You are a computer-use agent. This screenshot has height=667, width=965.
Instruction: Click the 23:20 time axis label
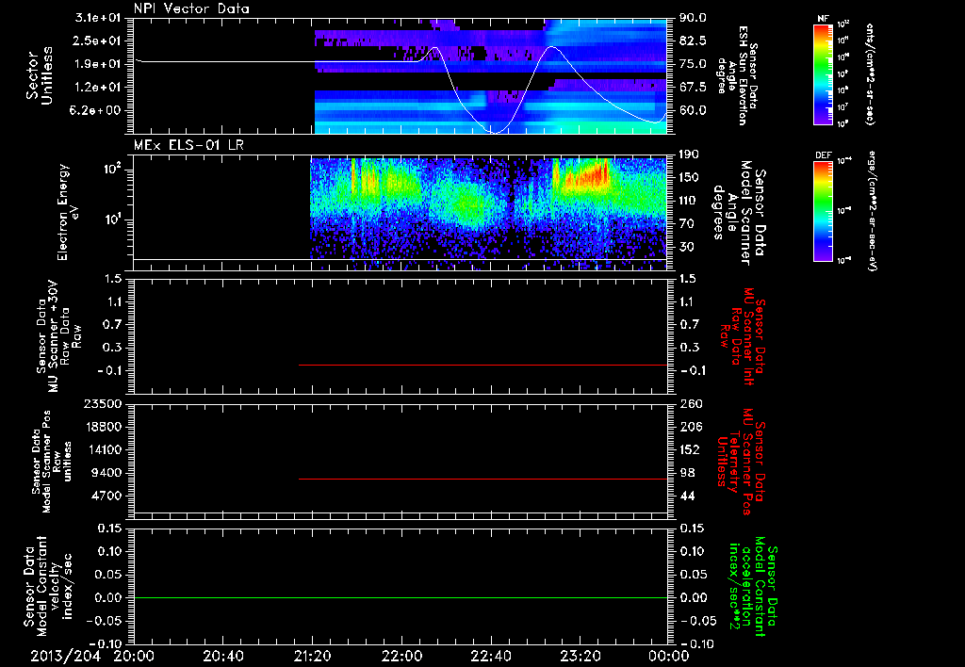(x=581, y=656)
